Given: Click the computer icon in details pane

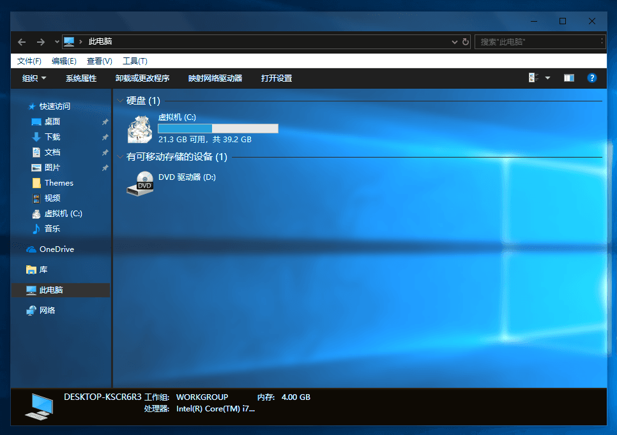Looking at the screenshot, I should click(39, 406).
